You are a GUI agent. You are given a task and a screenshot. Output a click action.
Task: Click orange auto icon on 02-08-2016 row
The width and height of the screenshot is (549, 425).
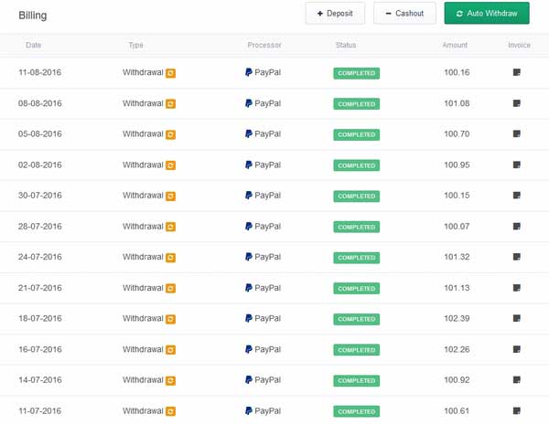click(x=170, y=165)
